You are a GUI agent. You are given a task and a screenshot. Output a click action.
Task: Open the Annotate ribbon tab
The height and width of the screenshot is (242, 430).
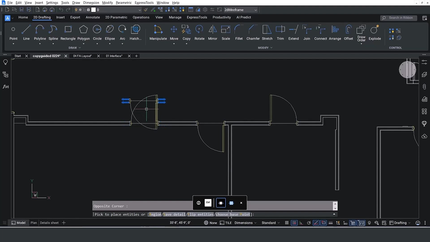pyautogui.click(x=93, y=17)
